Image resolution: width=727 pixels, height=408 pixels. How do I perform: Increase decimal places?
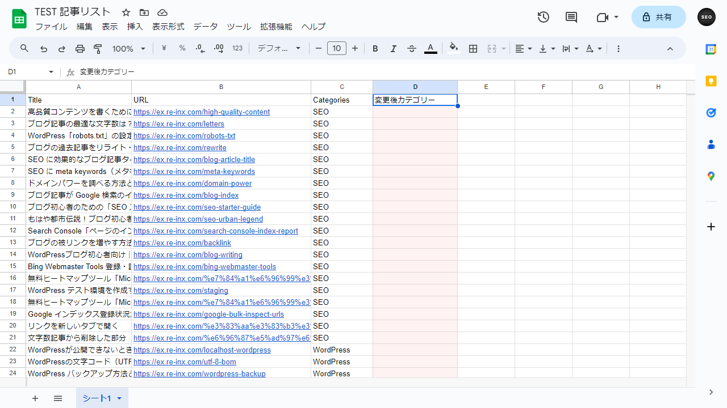219,49
